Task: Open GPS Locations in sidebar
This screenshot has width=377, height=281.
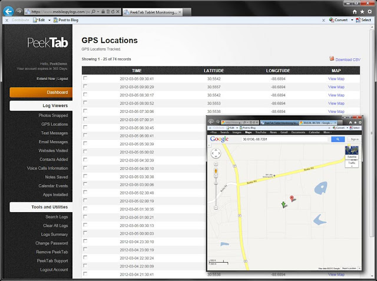Action: [x=55, y=124]
